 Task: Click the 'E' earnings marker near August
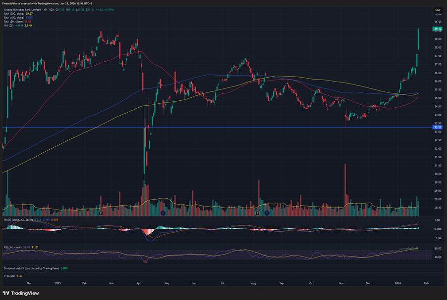(257, 214)
